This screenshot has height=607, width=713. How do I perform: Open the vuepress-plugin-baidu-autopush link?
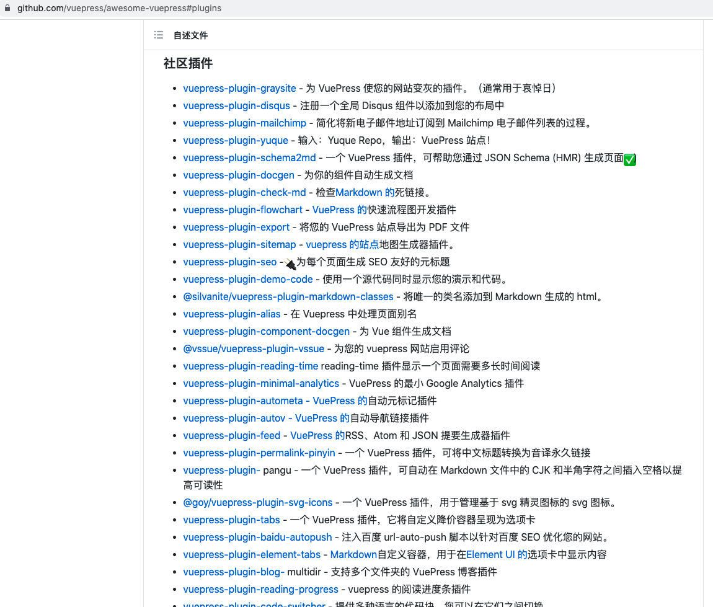pyautogui.click(x=257, y=537)
